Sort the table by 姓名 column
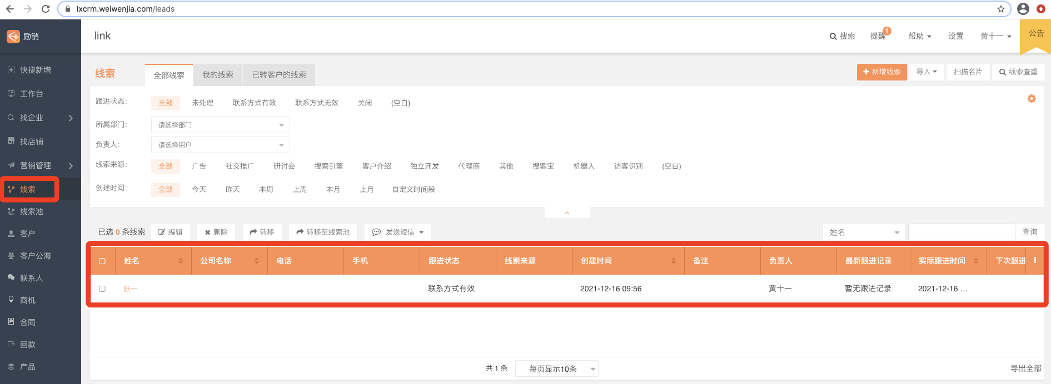Image resolution: width=1051 pixels, height=384 pixels. click(181, 261)
